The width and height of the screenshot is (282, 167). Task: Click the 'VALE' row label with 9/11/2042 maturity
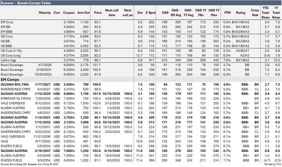[x=4, y=141]
